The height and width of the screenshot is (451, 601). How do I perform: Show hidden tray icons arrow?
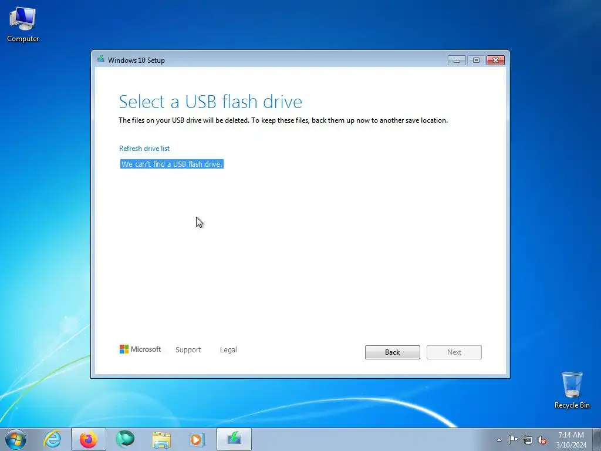coord(499,440)
